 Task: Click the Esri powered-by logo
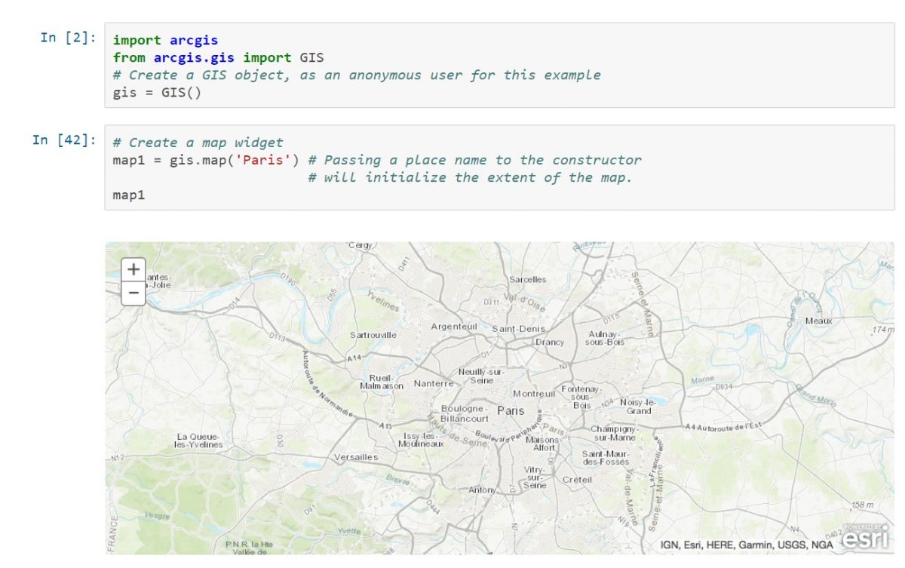click(864, 538)
